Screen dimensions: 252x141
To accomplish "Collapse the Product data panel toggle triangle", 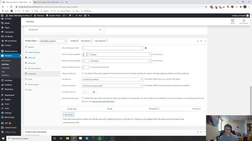I will coord(205,41).
